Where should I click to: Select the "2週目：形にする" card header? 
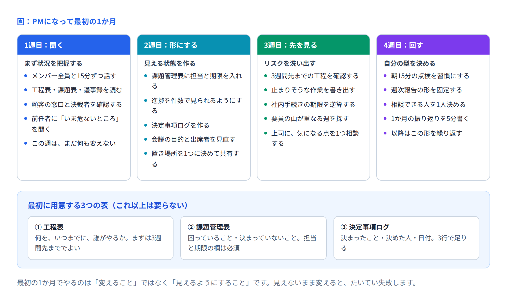tap(194, 45)
